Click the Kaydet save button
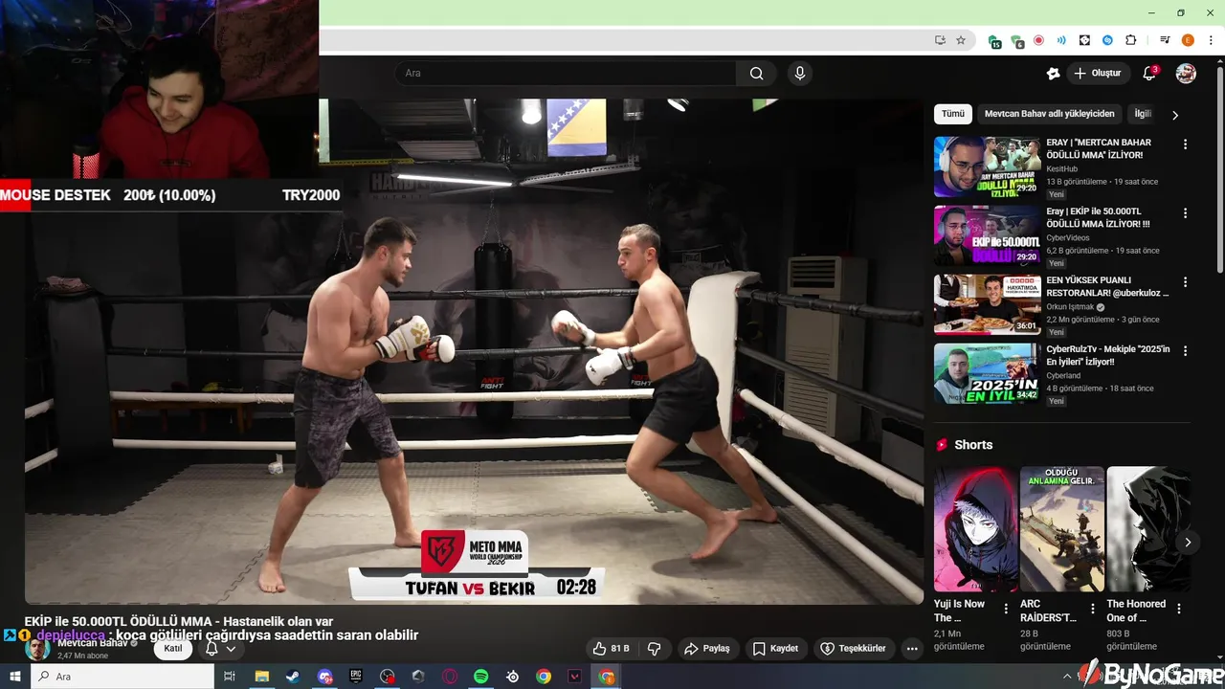Viewport: 1225px width, 689px height. (x=775, y=649)
